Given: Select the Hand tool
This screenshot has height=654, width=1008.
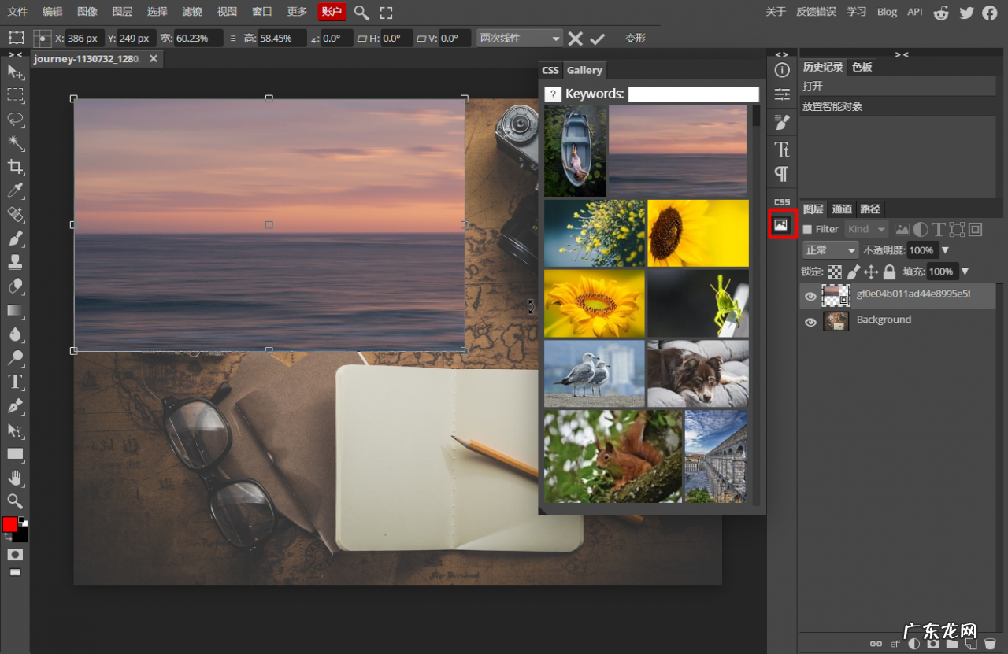Looking at the screenshot, I should coord(15,478).
